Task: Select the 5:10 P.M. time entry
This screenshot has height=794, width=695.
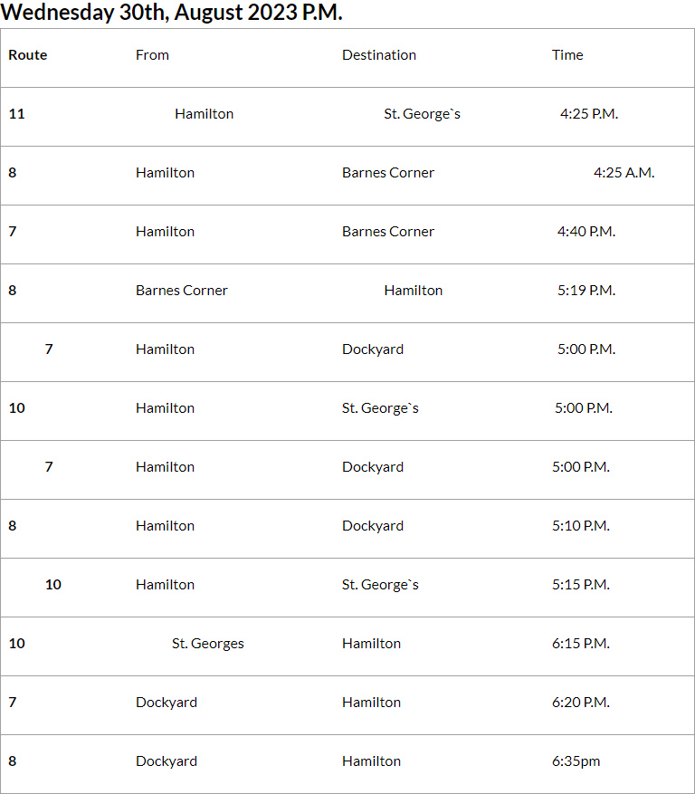Action: (581, 526)
